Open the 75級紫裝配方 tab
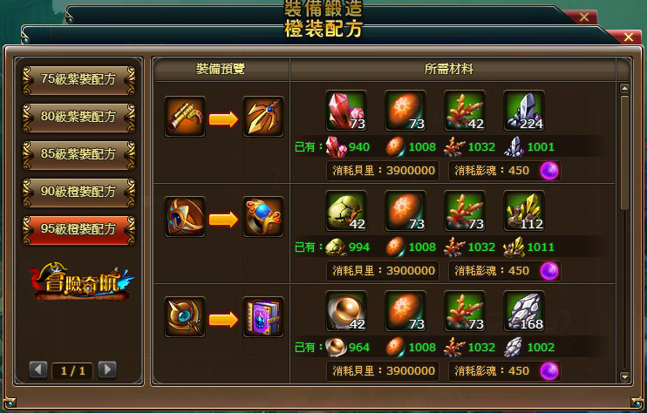The image size is (647, 413). 78,79
